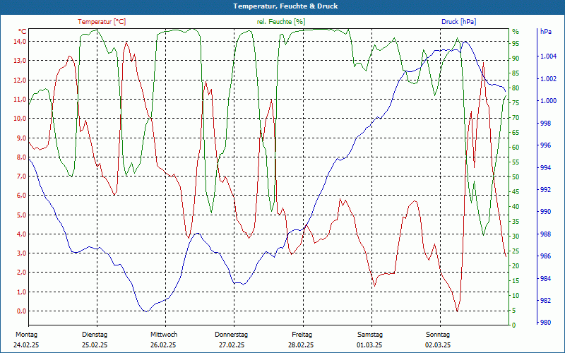Viewport: 565px width, 353px height.
Task: Click the '5,0' temperature axis value
Action: (21, 215)
